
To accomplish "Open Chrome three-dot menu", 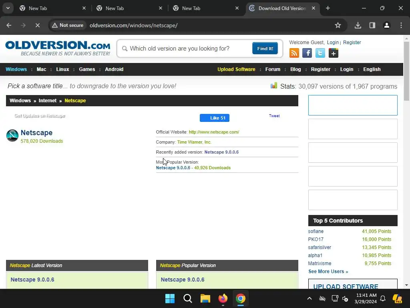I will pyautogui.click(x=401, y=25).
